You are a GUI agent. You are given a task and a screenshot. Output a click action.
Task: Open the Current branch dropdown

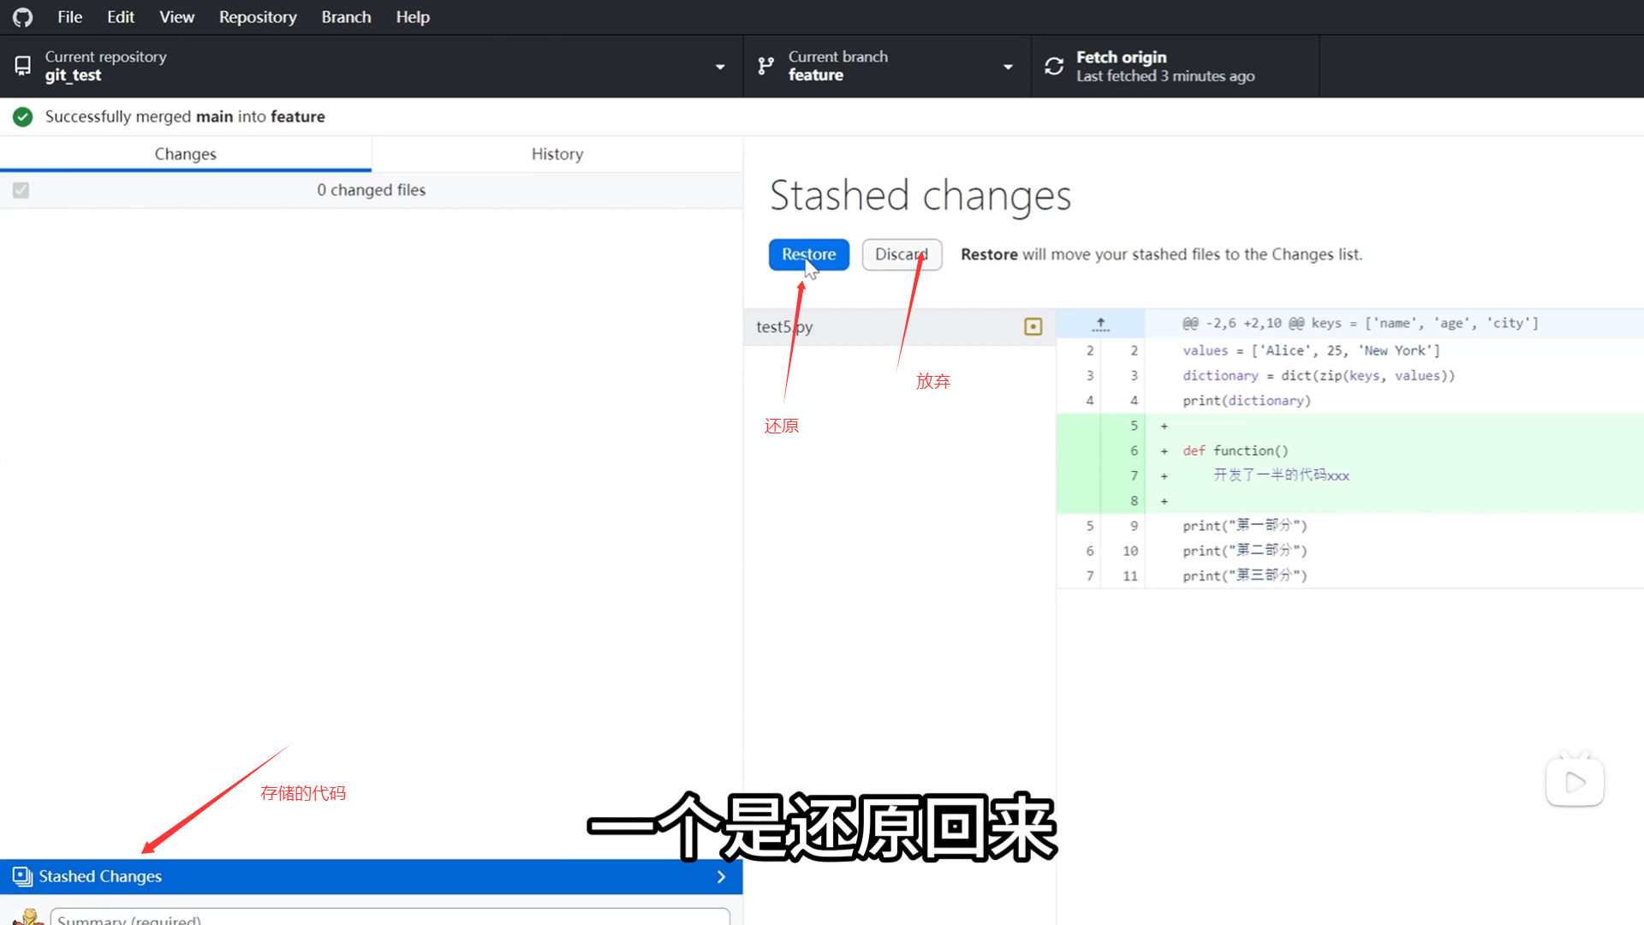pos(1007,66)
